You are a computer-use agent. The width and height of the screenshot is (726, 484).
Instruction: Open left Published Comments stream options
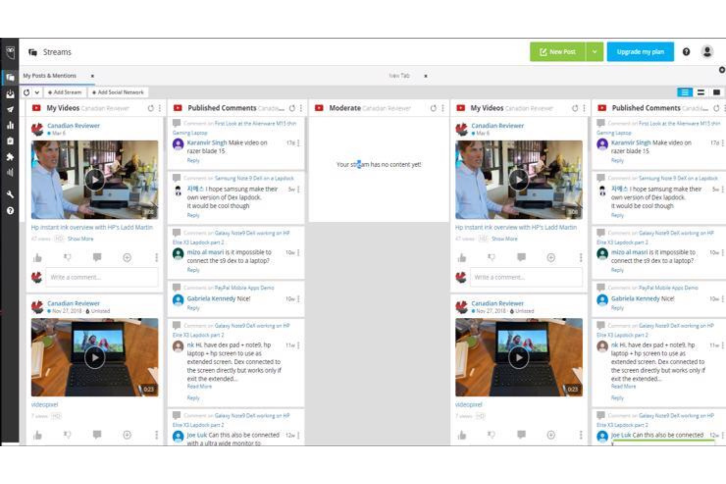click(x=301, y=108)
